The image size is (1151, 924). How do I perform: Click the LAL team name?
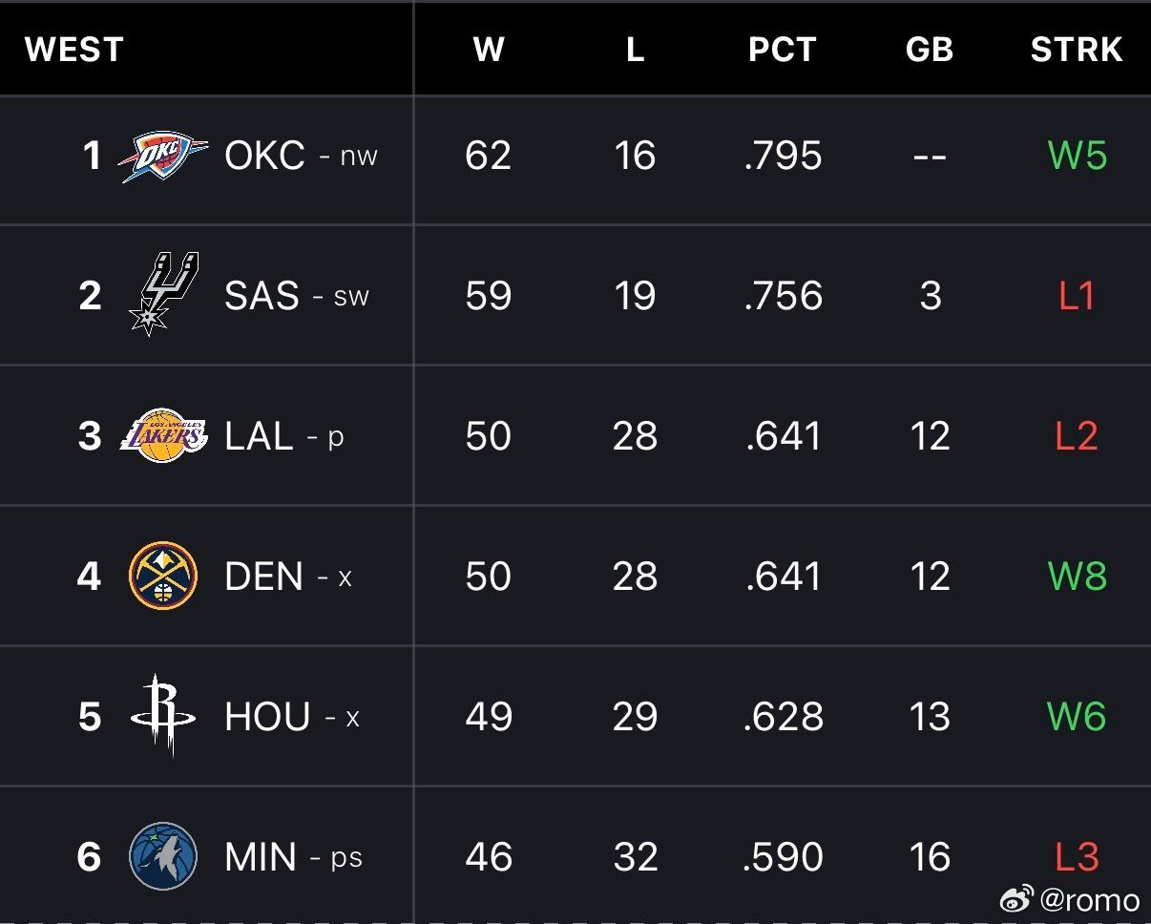259,436
